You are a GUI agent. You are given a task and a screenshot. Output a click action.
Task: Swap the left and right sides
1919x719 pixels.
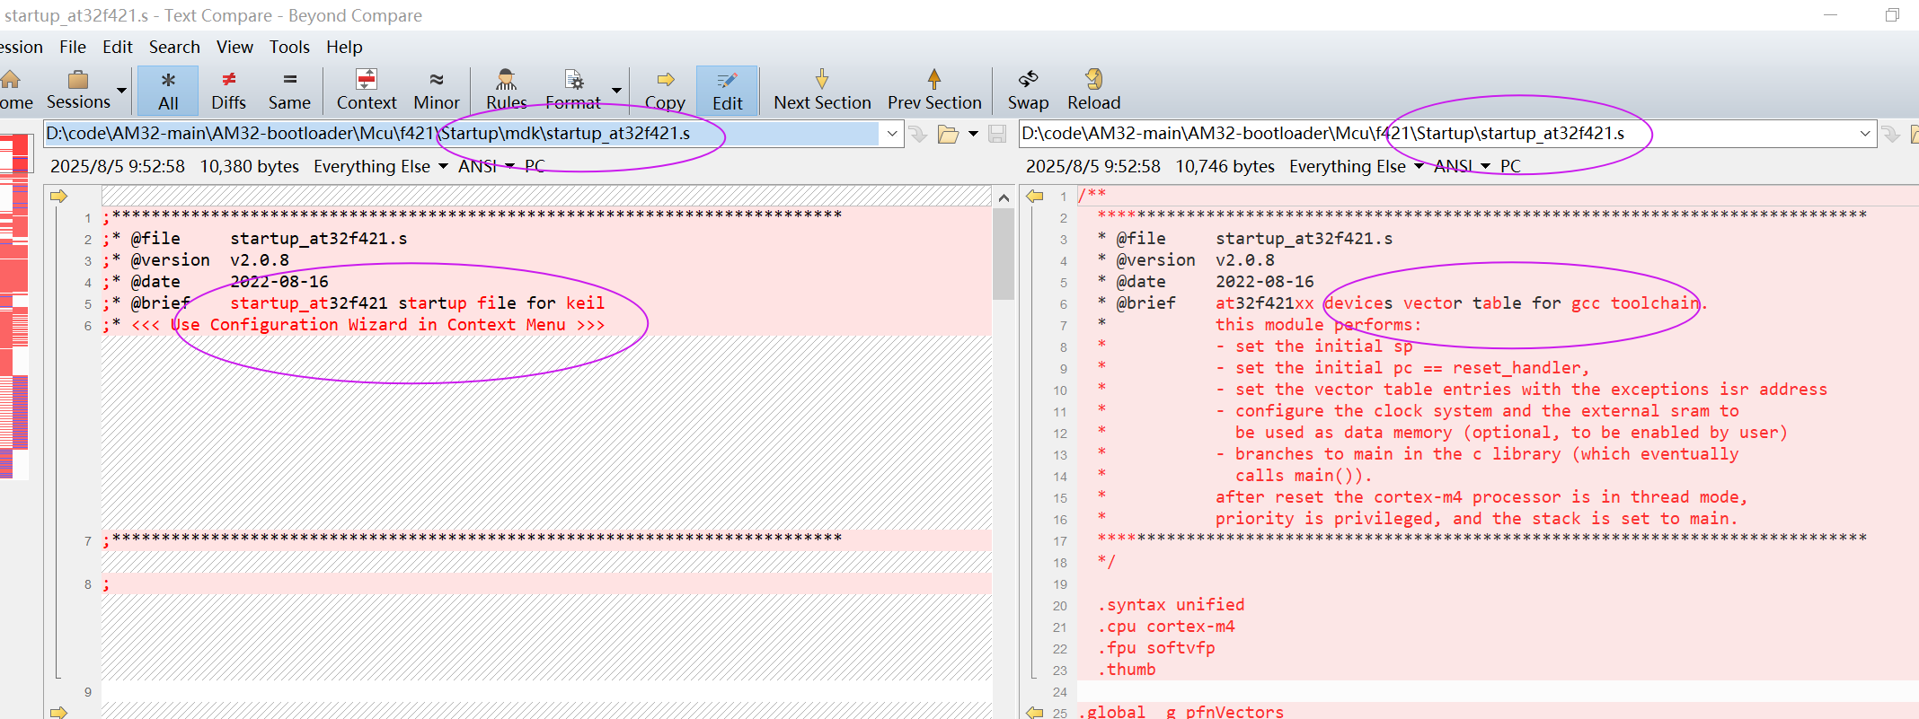point(1028,90)
